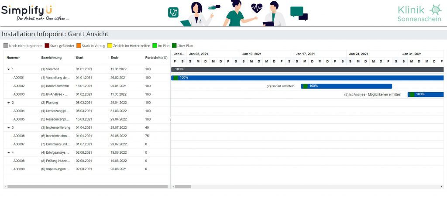Click the stethoscope icon in the banner
The height and width of the screenshot is (203, 447).
click(x=173, y=12)
